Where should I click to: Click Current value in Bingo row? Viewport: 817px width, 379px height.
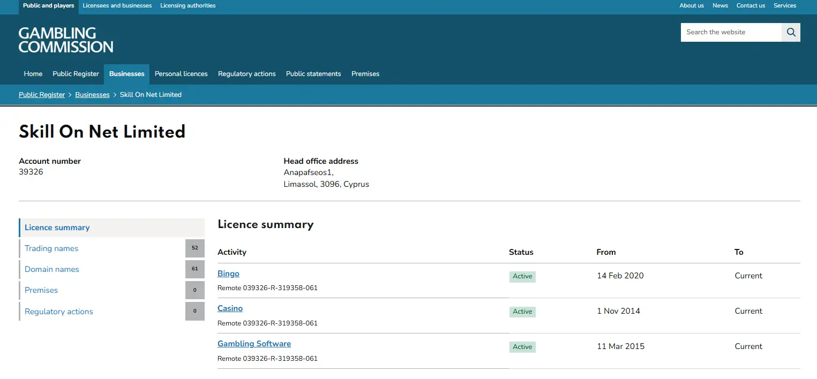748,276
